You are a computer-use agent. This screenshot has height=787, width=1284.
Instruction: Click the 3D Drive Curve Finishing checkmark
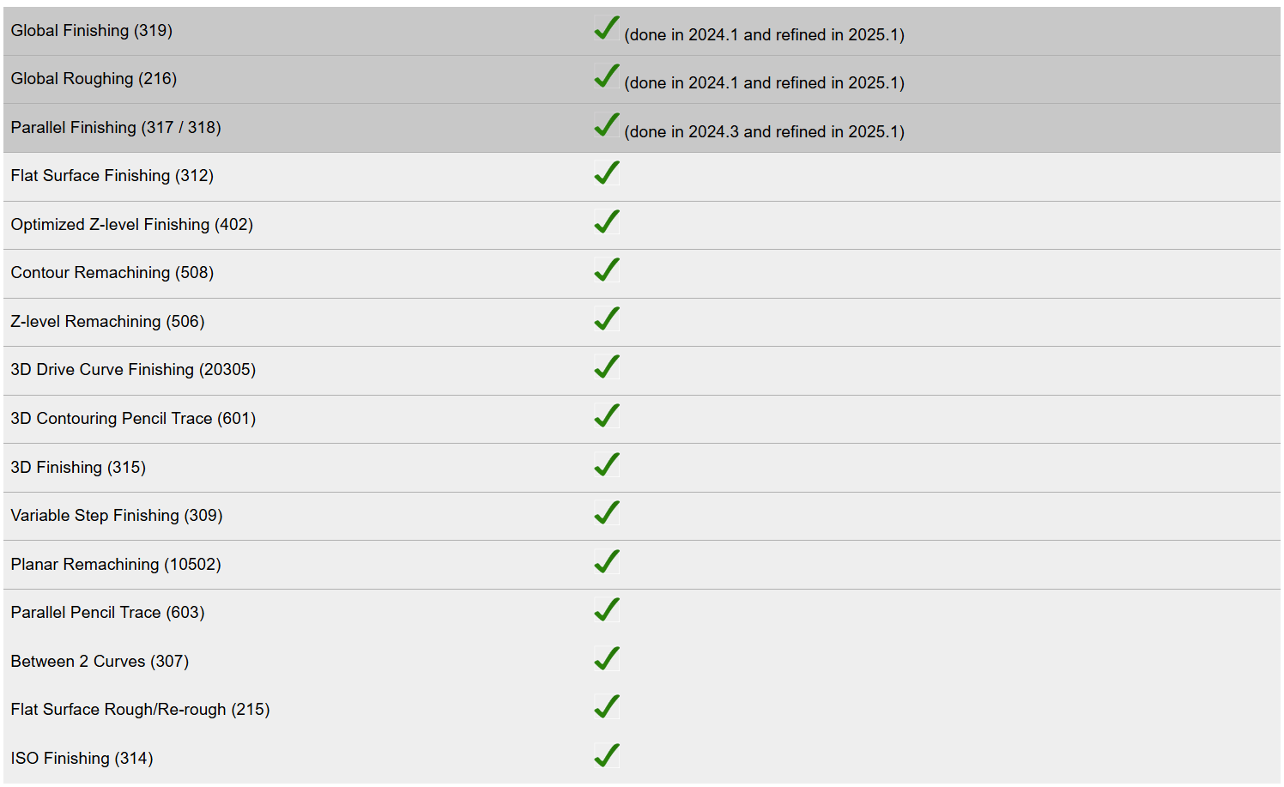click(607, 367)
